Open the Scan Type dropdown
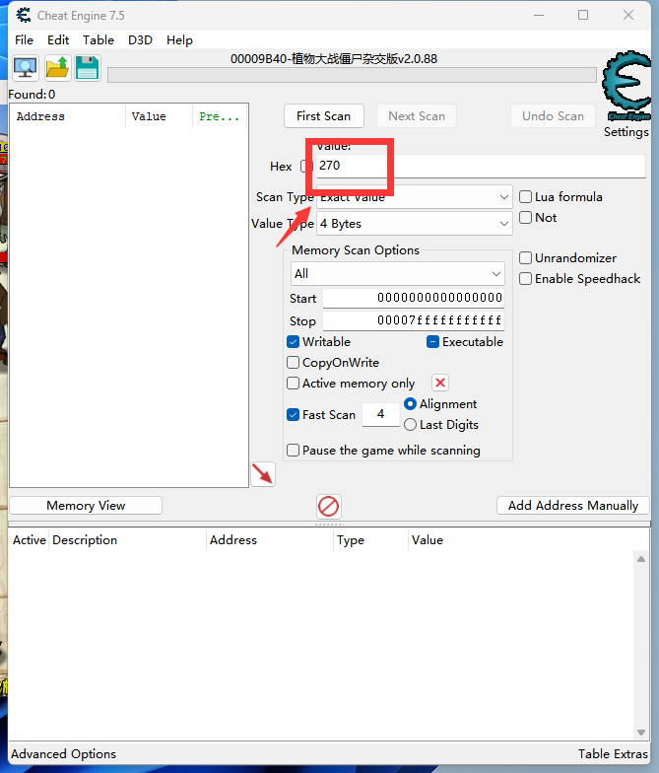 (x=414, y=197)
